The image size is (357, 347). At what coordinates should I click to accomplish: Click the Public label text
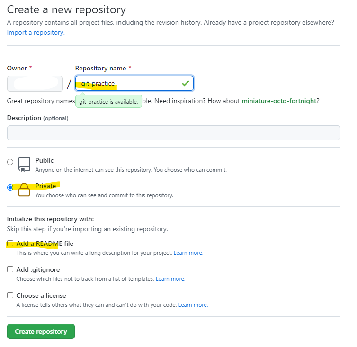(x=45, y=161)
